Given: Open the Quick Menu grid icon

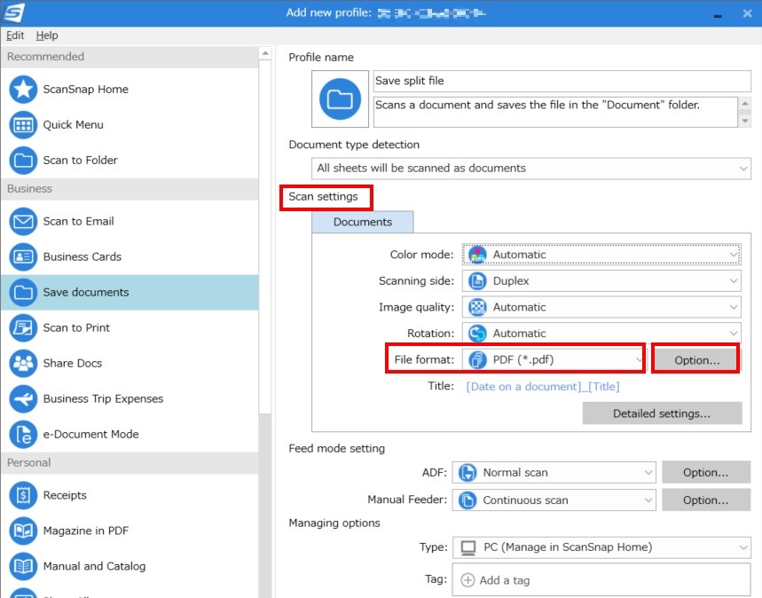Looking at the screenshot, I should point(23,125).
